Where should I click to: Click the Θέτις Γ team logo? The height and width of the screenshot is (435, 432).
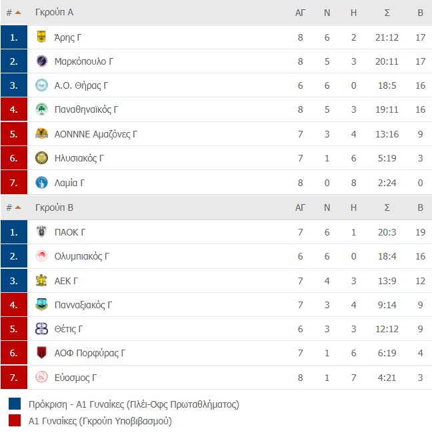pos(41,329)
